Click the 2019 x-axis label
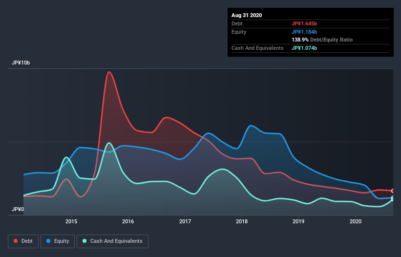 (x=298, y=221)
